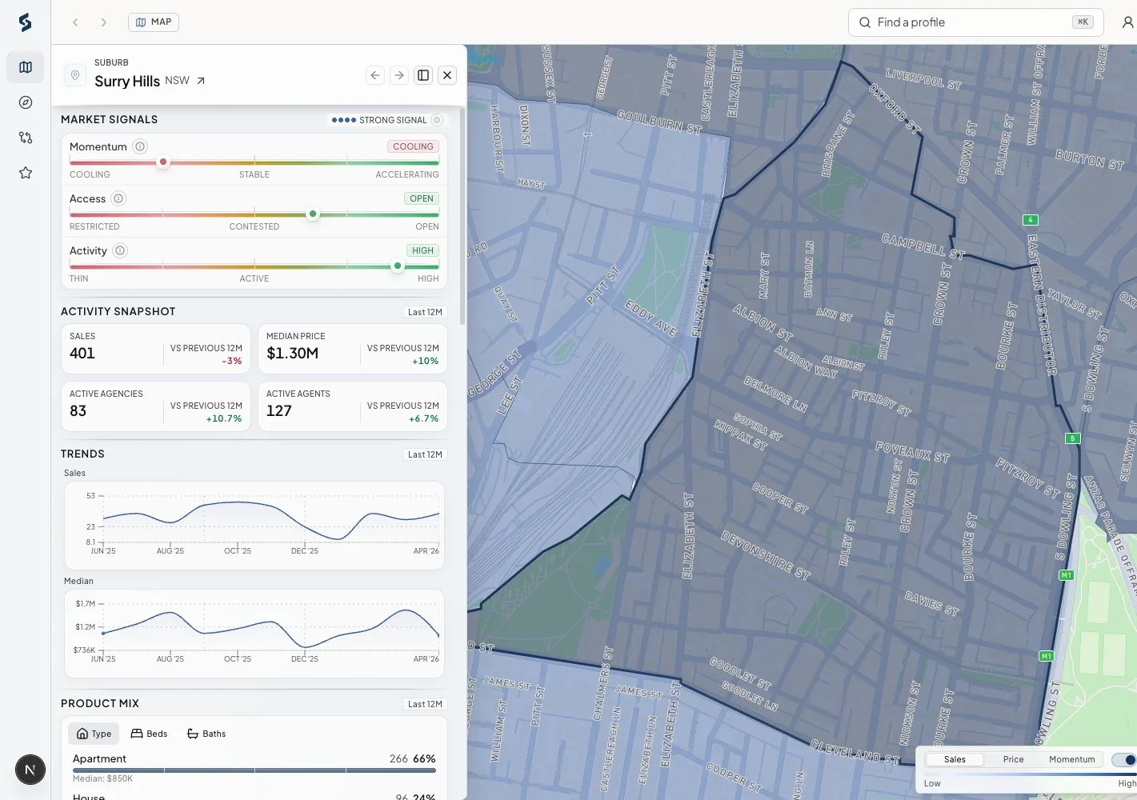1137x800 pixels.
Task: Click the +10.7% agencies change value
Action: 224,418
